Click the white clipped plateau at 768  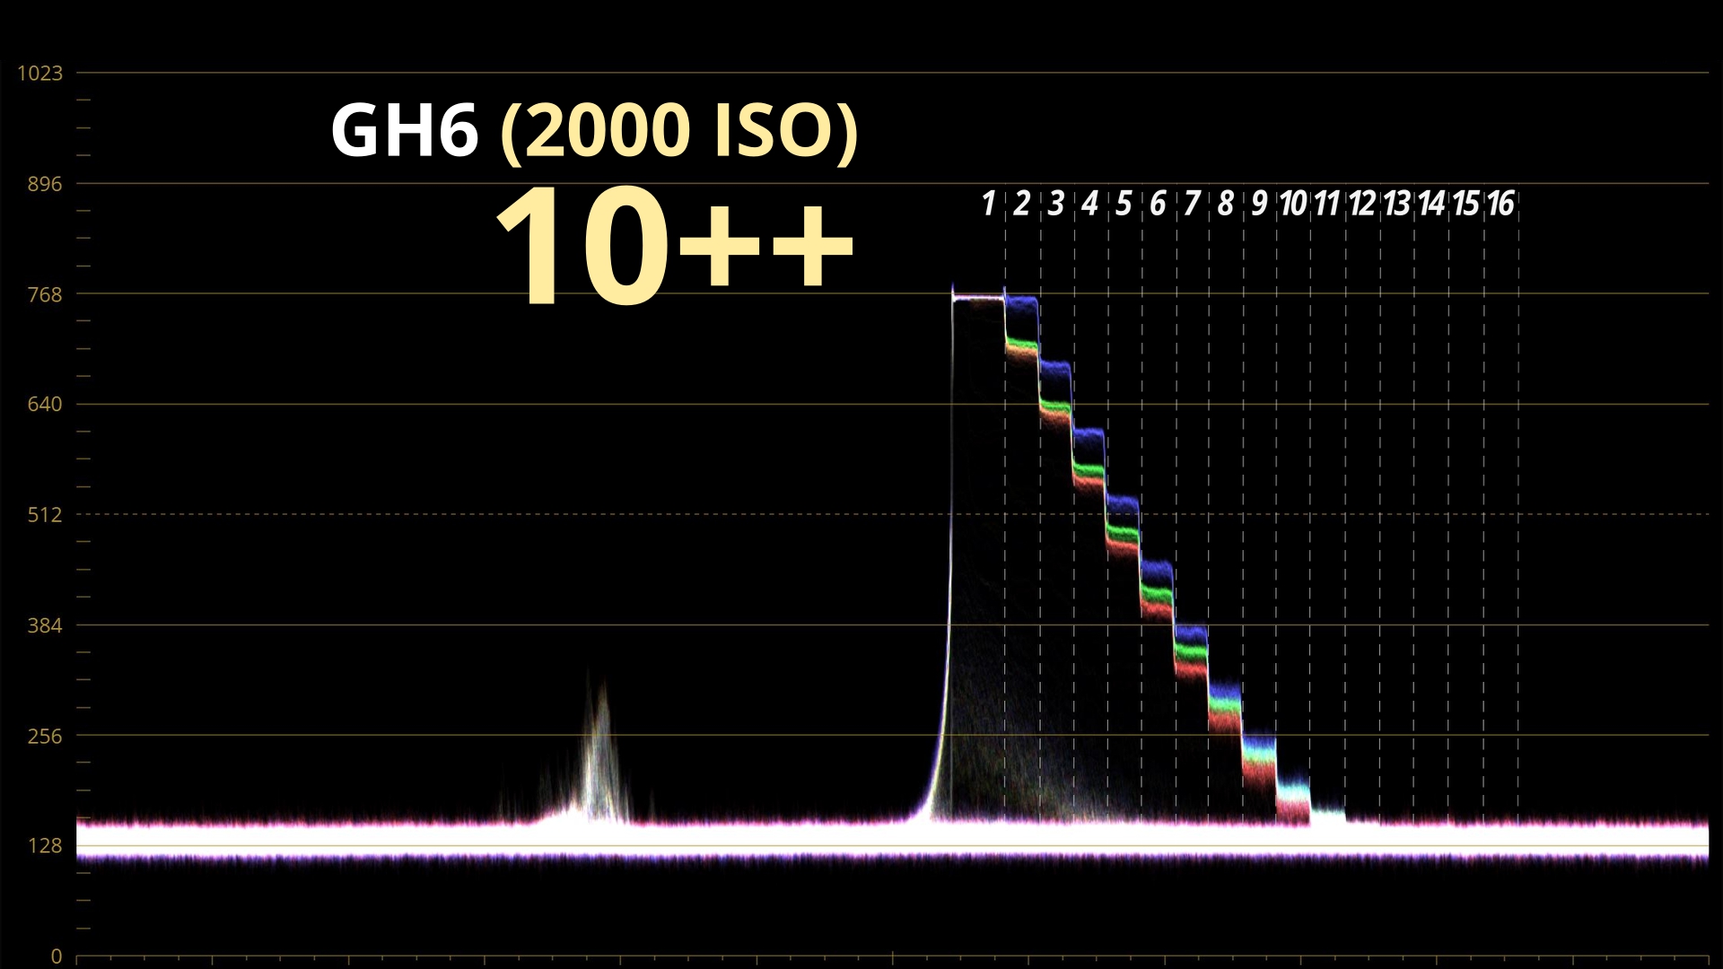pyautogui.click(x=978, y=298)
